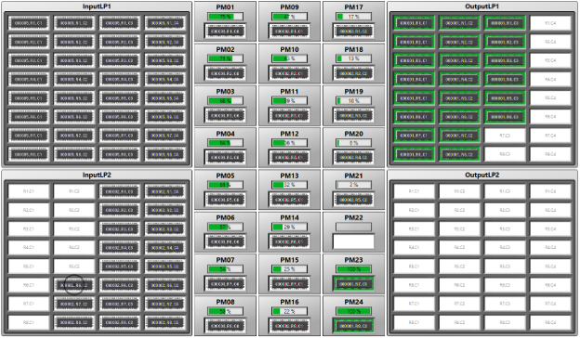Select chip 00005.R1.C1 in InputLP1
The image size is (580, 338).
pos(29,23)
